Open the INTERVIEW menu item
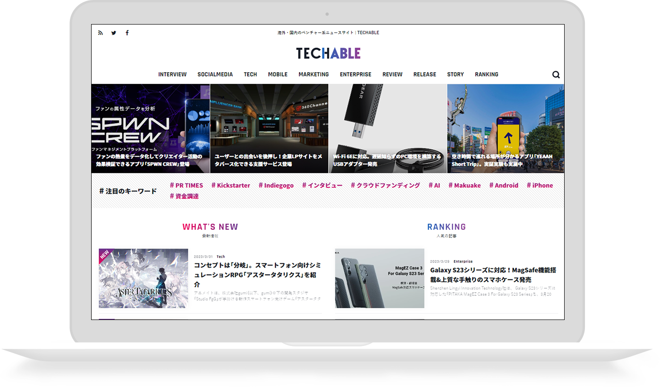This screenshot has height=387, width=660. pos(172,75)
